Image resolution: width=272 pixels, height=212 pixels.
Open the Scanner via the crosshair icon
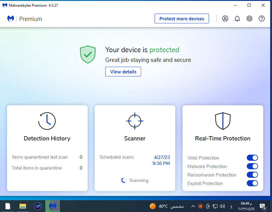coord(135,121)
